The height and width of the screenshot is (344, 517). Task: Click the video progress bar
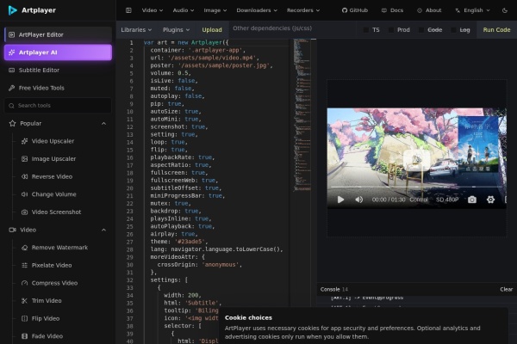click(416, 187)
